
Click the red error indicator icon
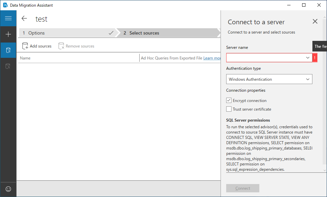point(315,58)
